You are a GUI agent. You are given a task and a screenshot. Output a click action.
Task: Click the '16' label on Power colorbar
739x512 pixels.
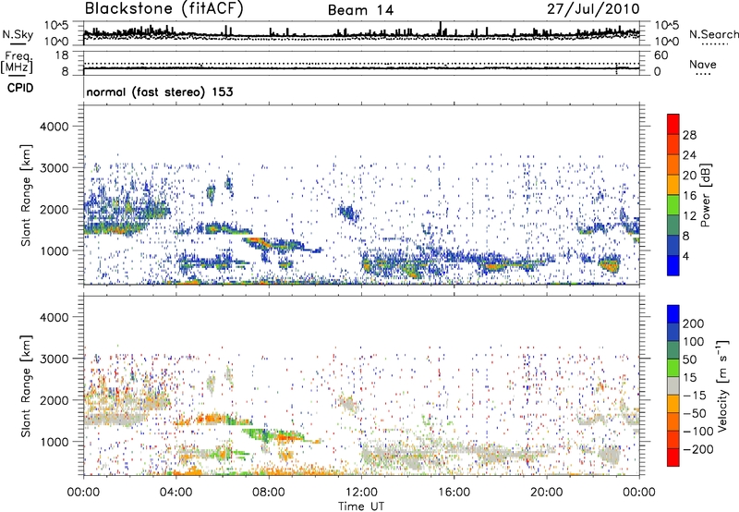pos(689,196)
